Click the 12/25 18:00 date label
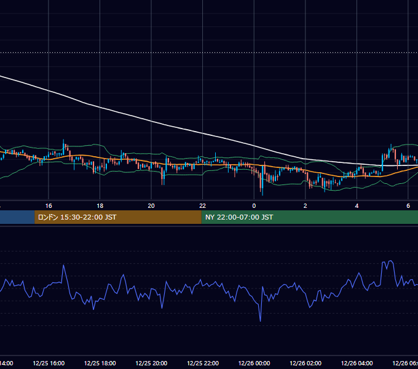The width and height of the screenshot is (418, 369). coord(100,363)
